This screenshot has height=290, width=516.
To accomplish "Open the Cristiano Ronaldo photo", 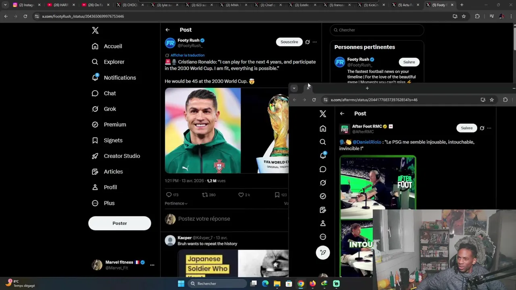I will [x=203, y=130].
